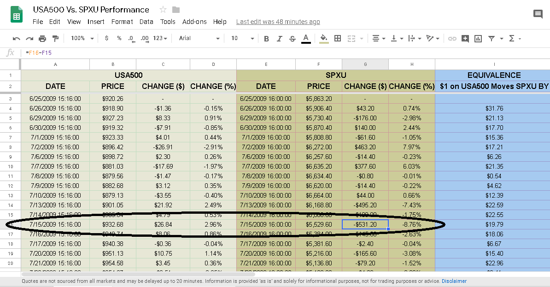550x287 pixels.
Task: Select the merged SPXU header cell
Action: pos(336,75)
